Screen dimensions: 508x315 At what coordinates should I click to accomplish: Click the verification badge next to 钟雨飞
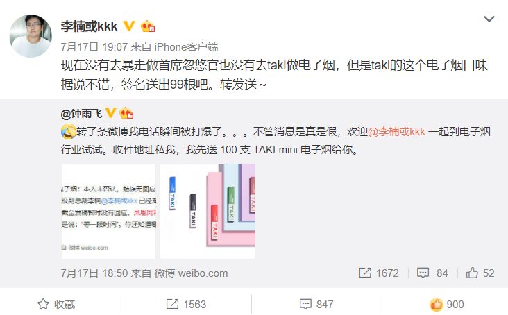(110, 113)
